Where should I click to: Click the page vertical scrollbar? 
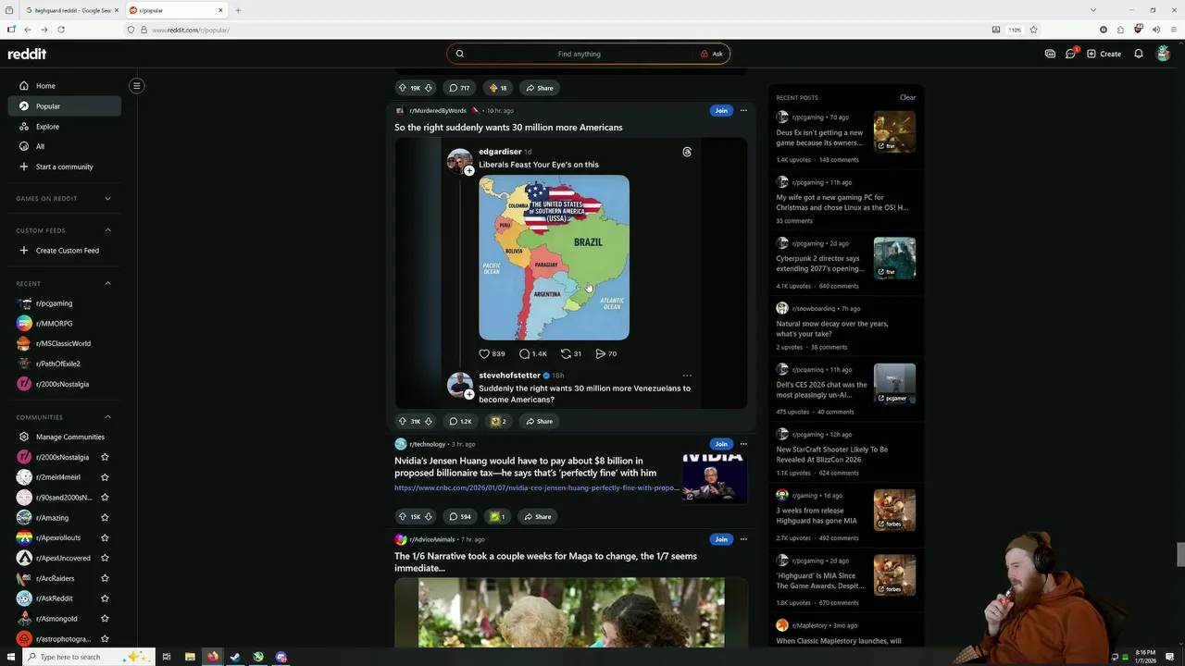click(1180, 553)
